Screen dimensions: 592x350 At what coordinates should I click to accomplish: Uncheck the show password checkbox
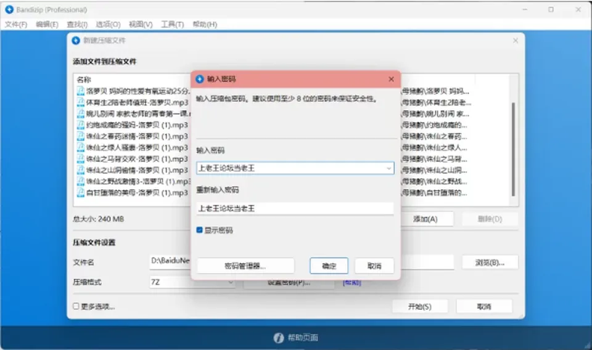click(199, 230)
